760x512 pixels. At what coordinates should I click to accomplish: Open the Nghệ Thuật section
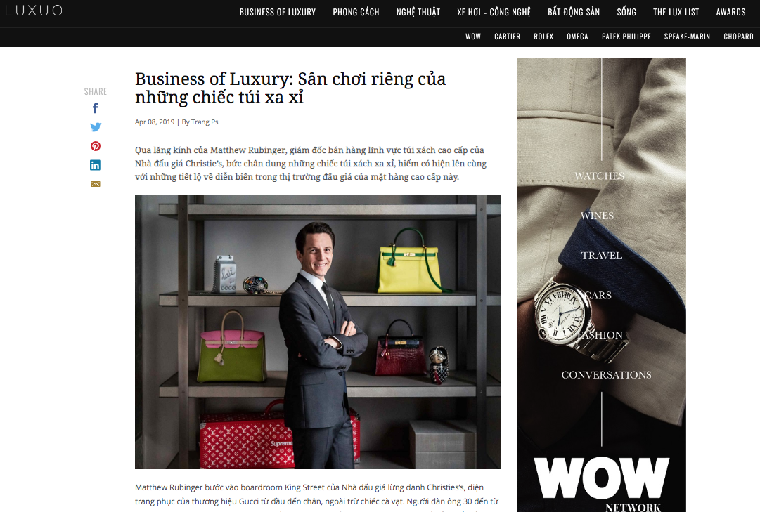[418, 12]
